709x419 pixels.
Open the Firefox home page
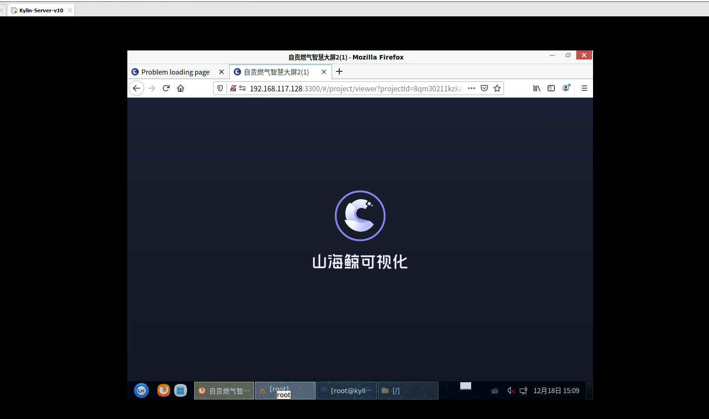(181, 88)
